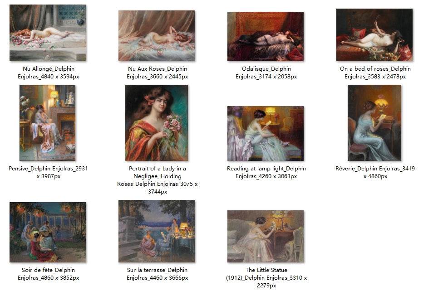Click the Reading at lamp light filename

tap(266, 172)
